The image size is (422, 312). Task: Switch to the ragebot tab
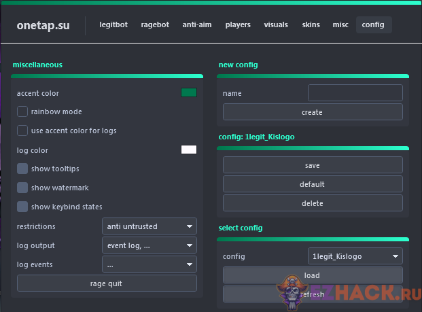click(x=155, y=24)
